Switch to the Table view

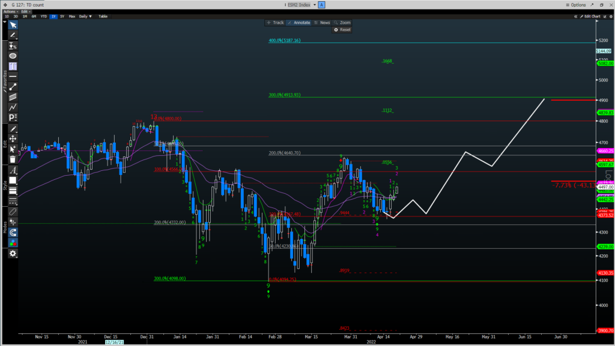pos(103,16)
